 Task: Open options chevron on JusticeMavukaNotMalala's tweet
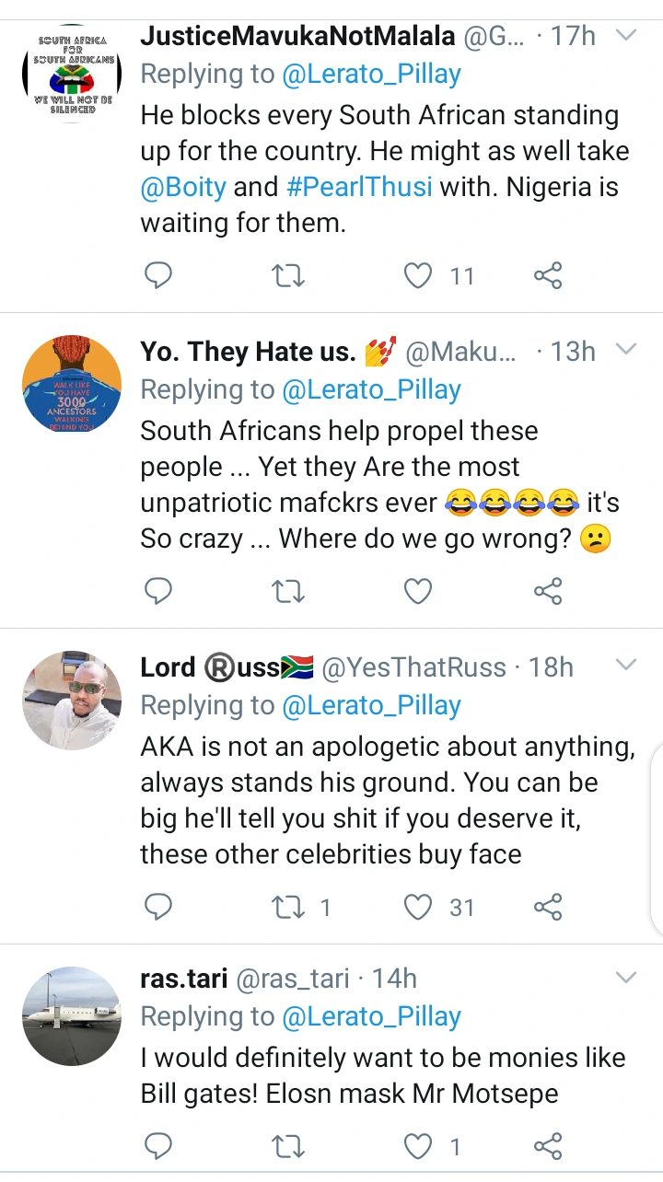(626, 36)
